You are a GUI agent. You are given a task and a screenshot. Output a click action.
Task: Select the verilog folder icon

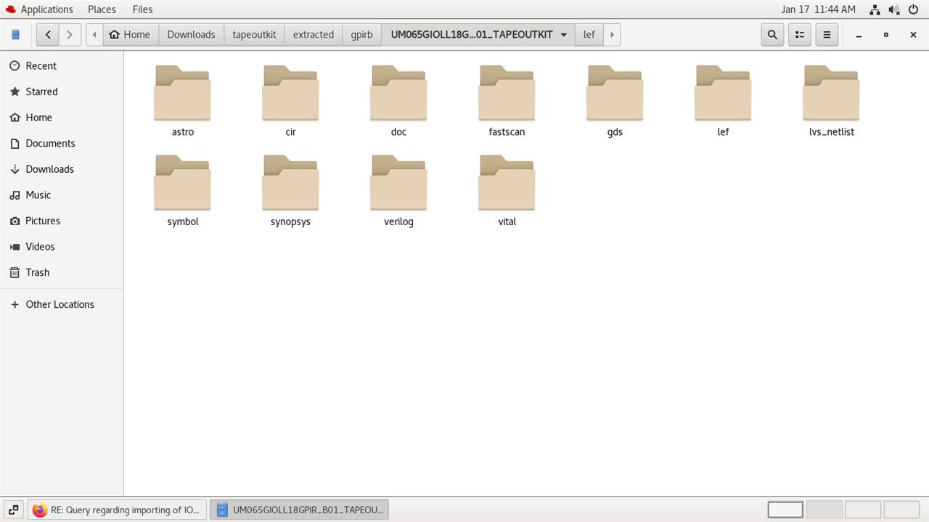pos(398,183)
